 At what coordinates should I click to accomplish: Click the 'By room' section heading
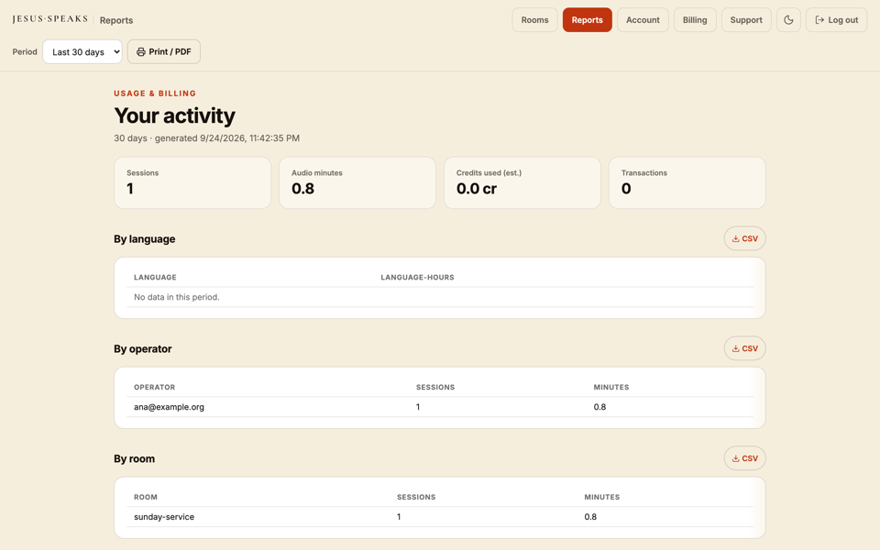coord(134,458)
